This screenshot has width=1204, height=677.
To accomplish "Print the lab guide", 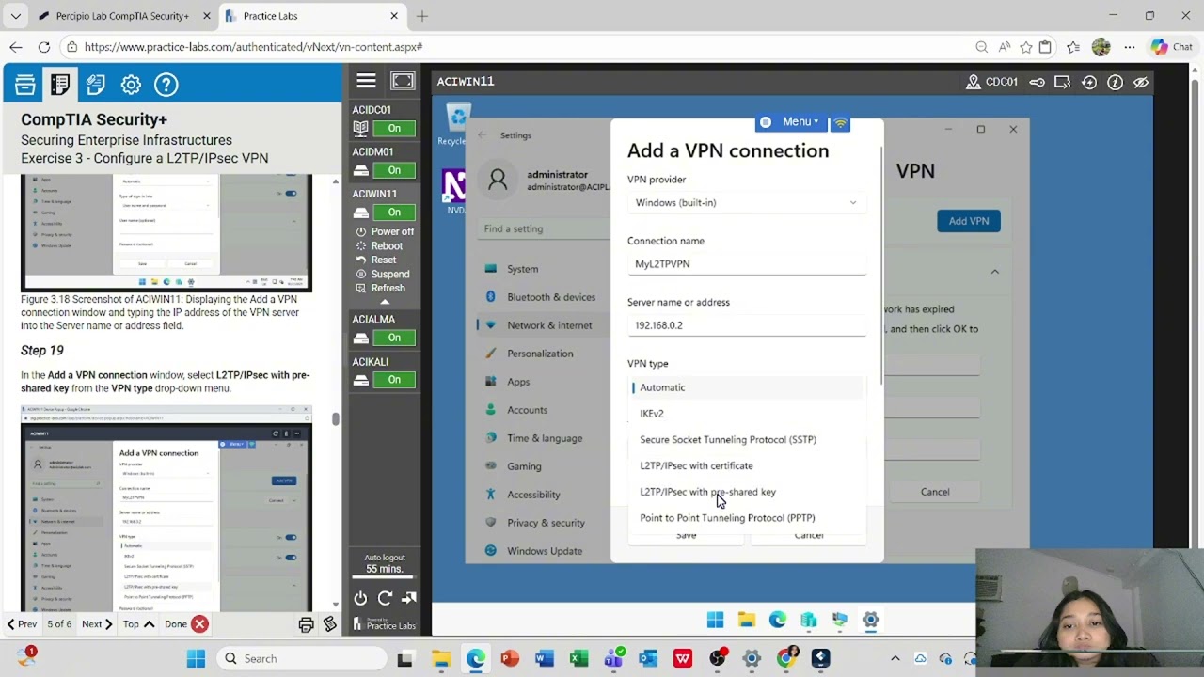I will 306,624.
